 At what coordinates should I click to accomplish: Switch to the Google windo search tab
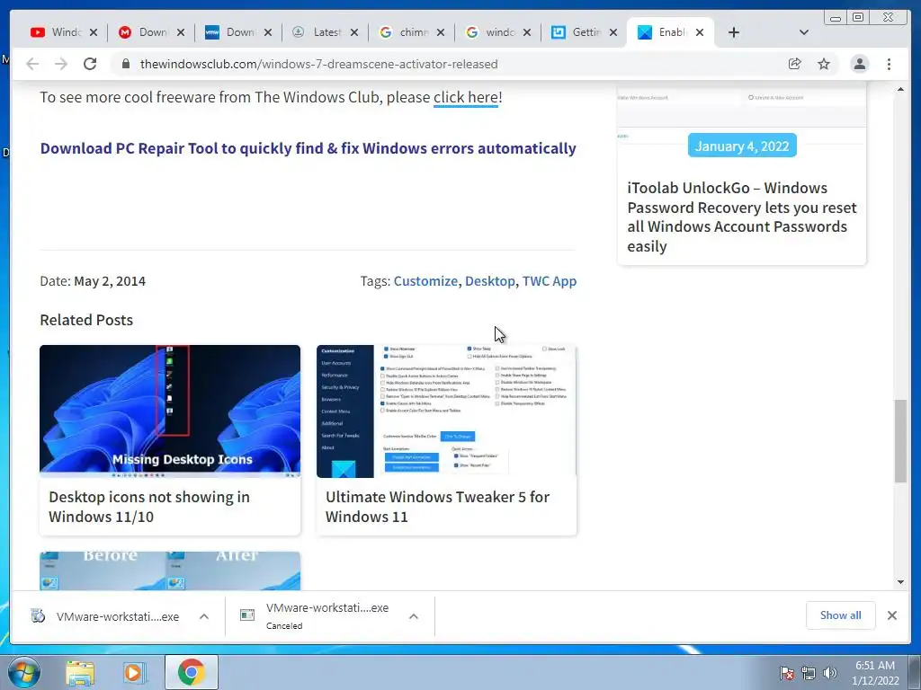tap(491, 32)
